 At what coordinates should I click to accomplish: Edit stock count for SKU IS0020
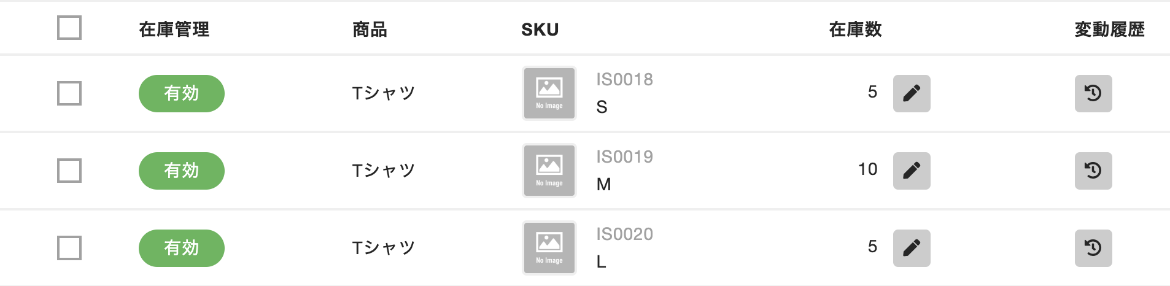tap(912, 248)
